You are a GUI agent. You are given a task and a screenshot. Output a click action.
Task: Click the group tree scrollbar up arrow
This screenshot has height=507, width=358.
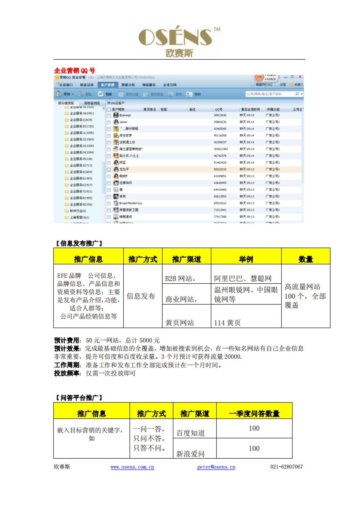[x=104, y=108]
